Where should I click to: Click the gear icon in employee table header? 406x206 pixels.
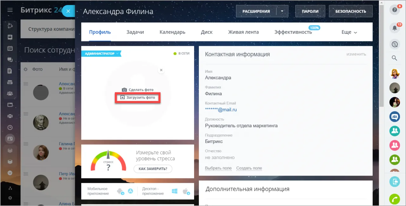pos(26,69)
